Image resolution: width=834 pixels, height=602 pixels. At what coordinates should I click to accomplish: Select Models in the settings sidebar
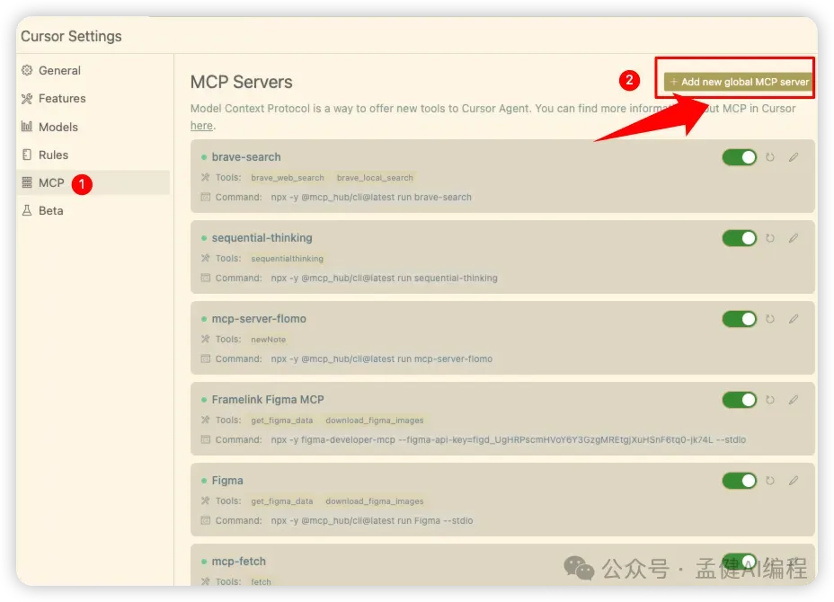[x=93, y=127]
